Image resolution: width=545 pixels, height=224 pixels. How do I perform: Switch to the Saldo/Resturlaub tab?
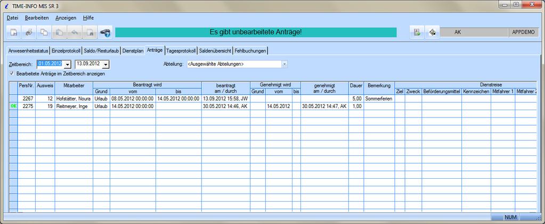coord(102,51)
